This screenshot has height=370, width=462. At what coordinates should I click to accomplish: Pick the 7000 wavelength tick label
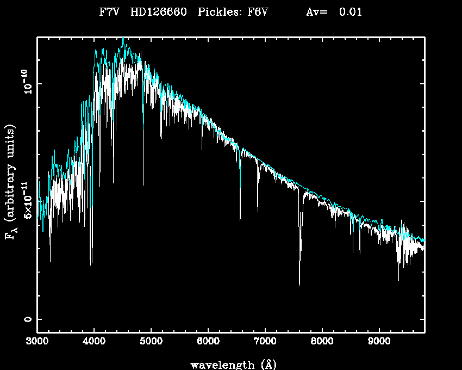[x=265, y=342]
